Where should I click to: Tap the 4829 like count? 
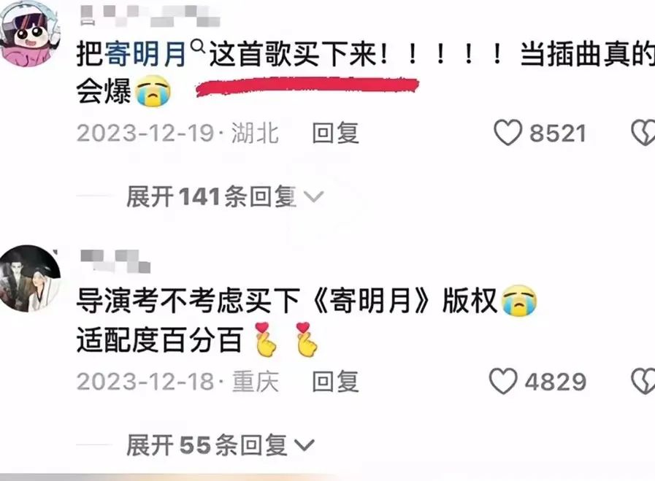(x=555, y=382)
